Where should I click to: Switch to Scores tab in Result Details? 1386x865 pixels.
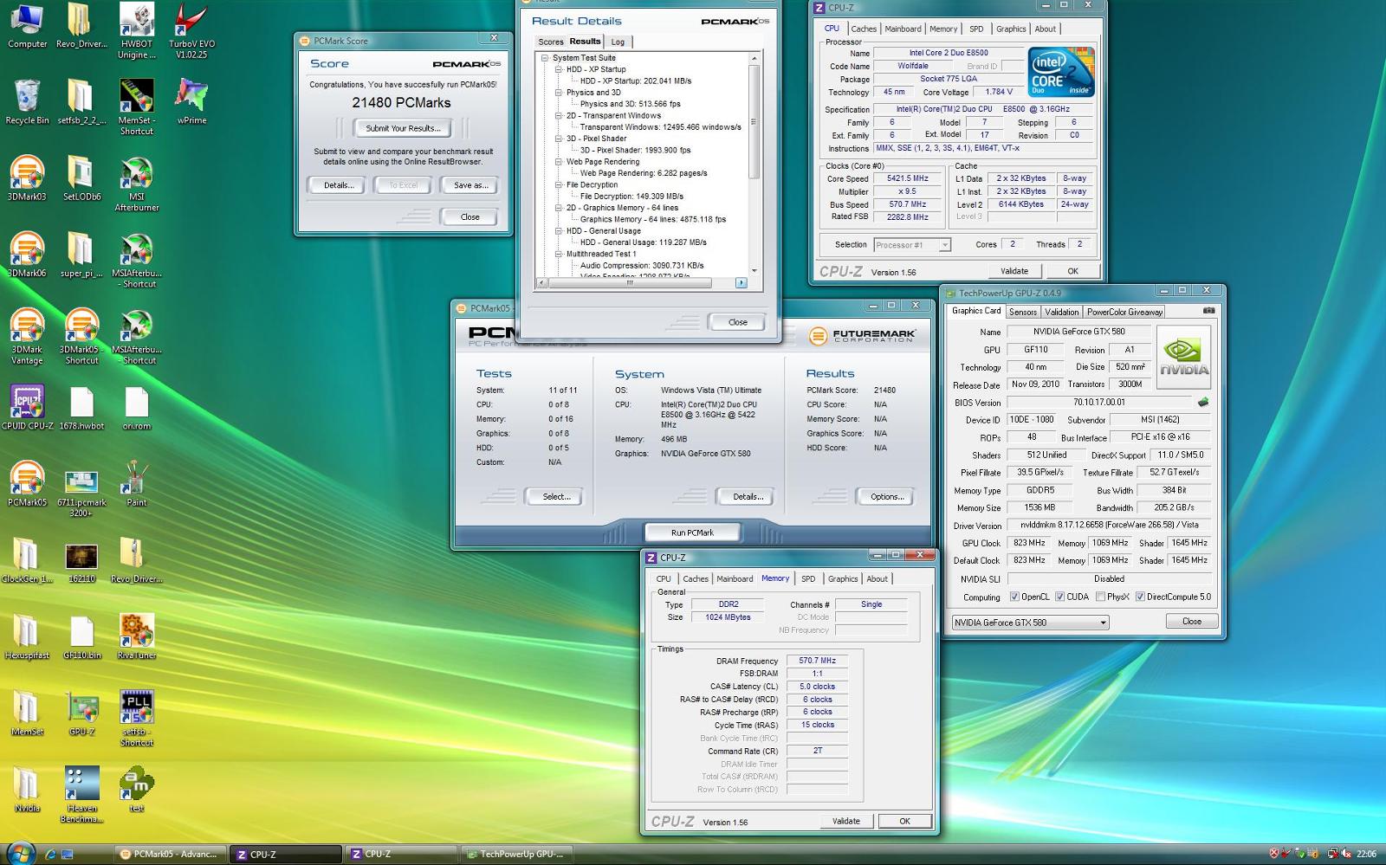551,42
